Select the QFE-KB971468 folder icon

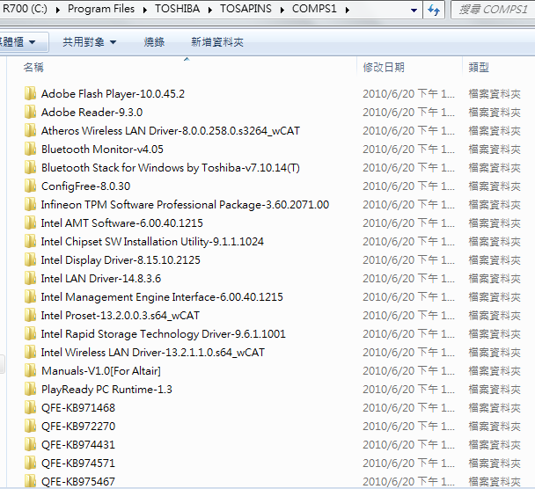point(31,407)
